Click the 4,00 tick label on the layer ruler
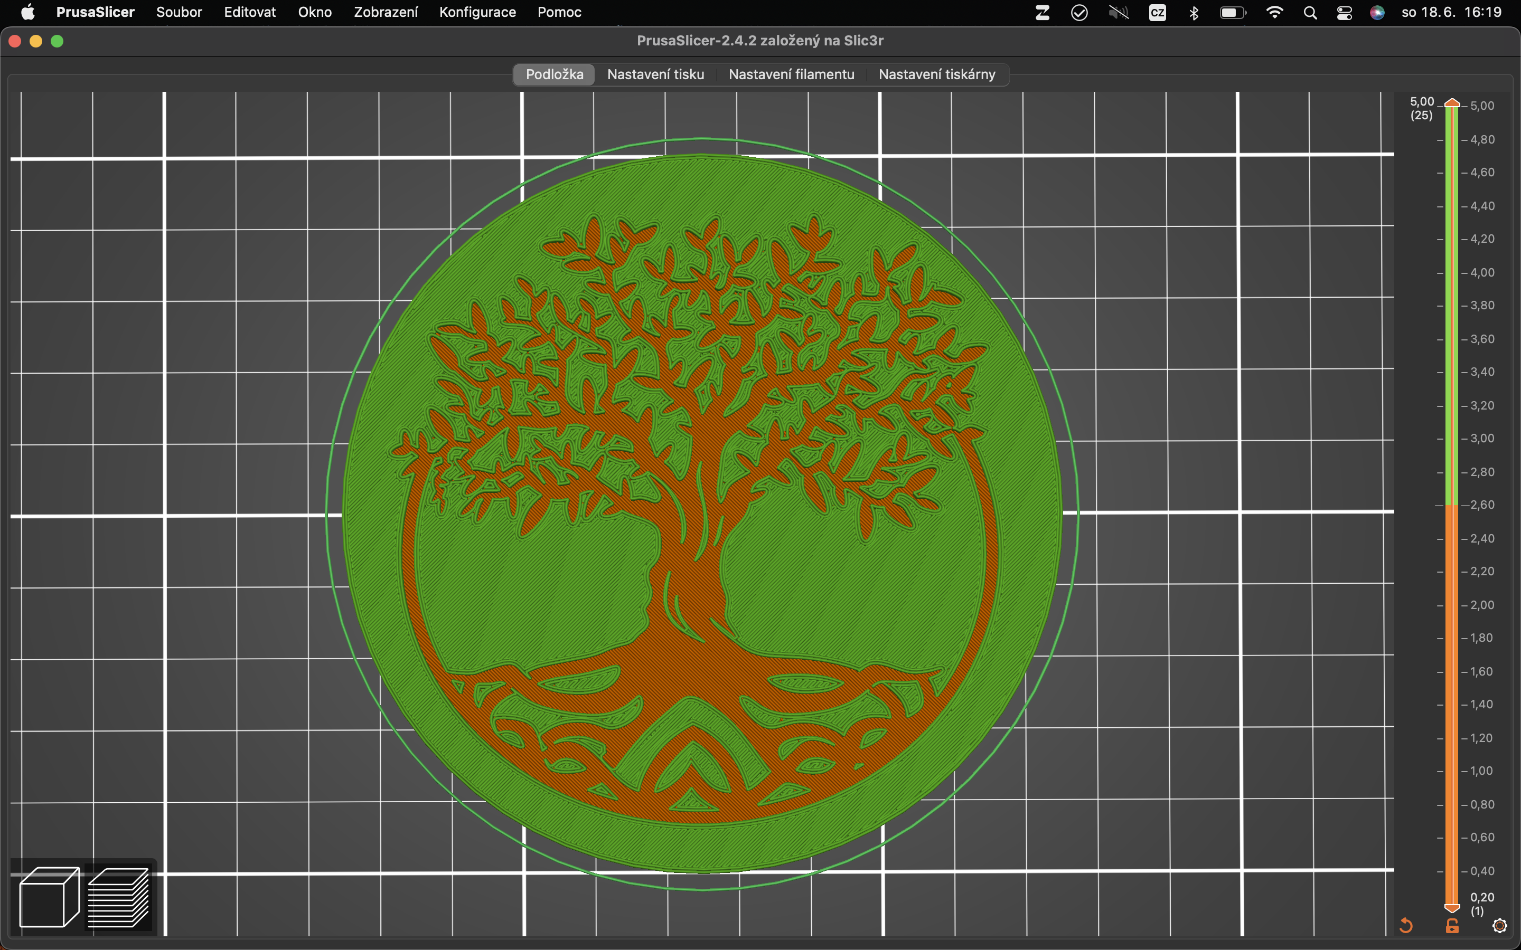Screen dimensions: 1521x950 (1482, 272)
